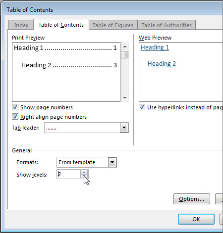Confirm with the OK button
Image resolution: width=223 pixels, height=233 pixels.
click(x=196, y=219)
